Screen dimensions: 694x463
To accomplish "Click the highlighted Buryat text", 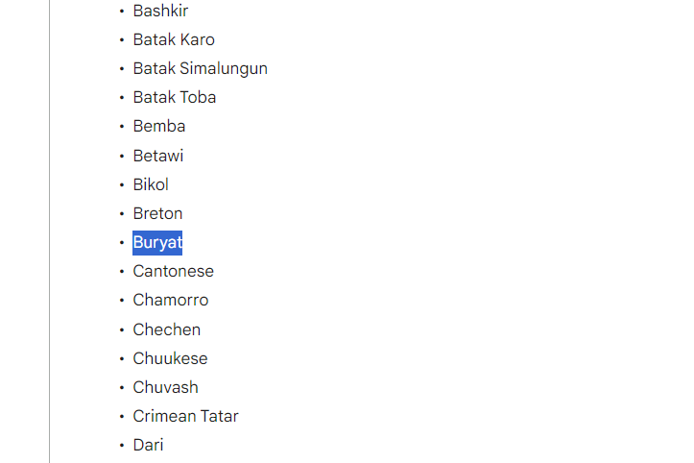I will pyautogui.click(x=157, y=242).
